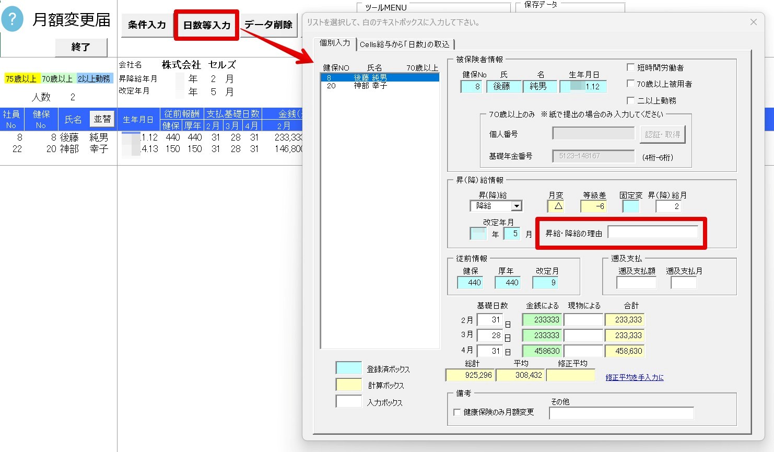This screenshot has width=774, height=452.
Task: Expand the 昇(降)給 dropdown arrow
Action: point(517,206)
